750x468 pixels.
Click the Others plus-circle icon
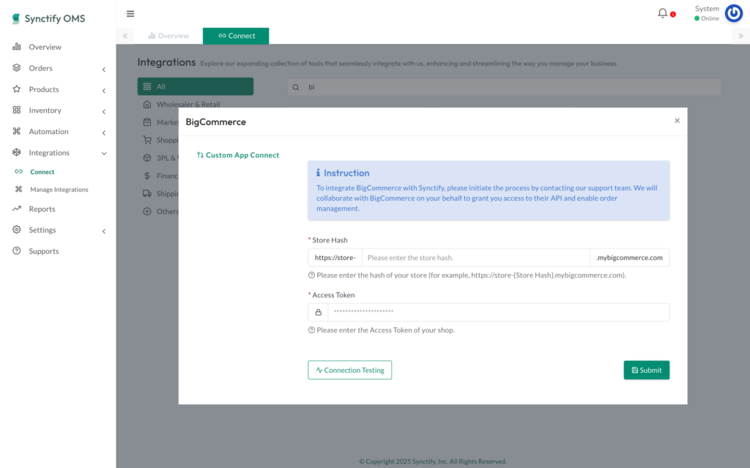(x=146, y=212)
